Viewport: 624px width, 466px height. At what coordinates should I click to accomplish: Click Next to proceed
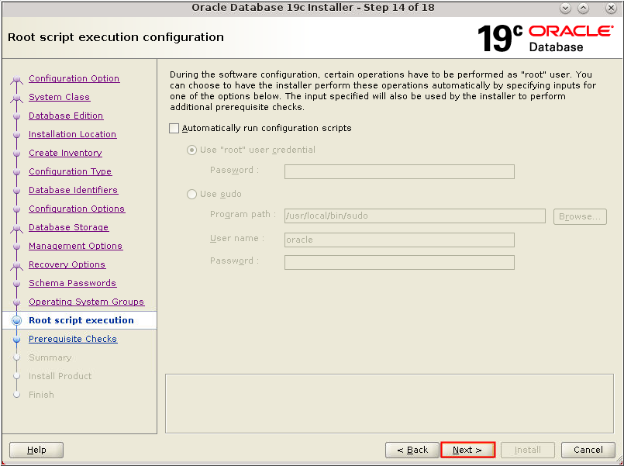pyautogui.click(x=467, y=450)
